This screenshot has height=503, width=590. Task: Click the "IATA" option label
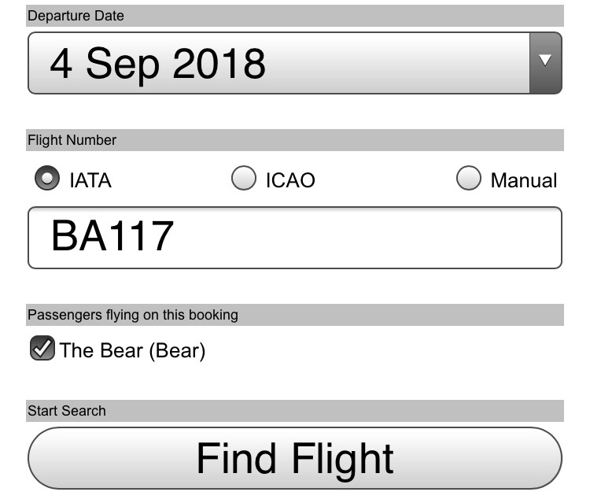point(90,180)
